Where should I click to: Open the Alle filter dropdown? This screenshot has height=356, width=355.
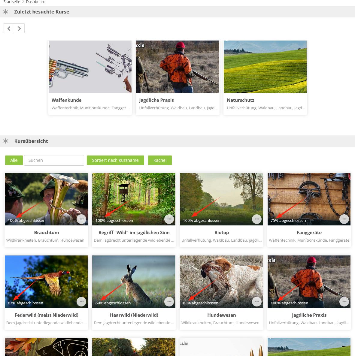click(14, 160)
